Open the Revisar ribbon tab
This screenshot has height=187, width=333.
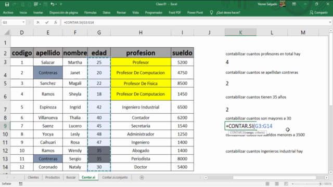[x=121, y=12]
